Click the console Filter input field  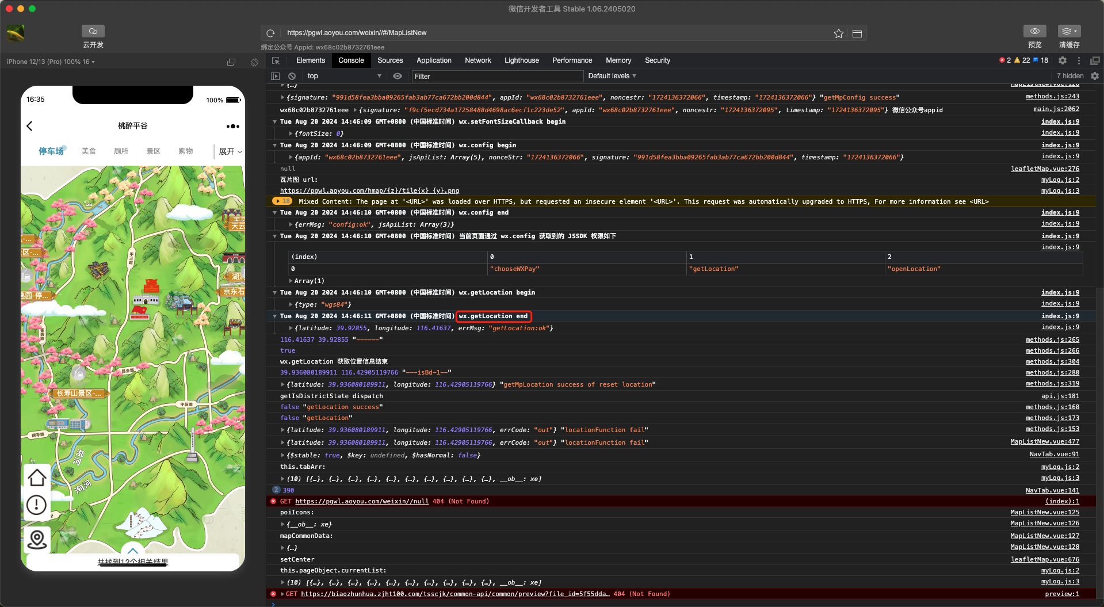[x=498, y=76]
